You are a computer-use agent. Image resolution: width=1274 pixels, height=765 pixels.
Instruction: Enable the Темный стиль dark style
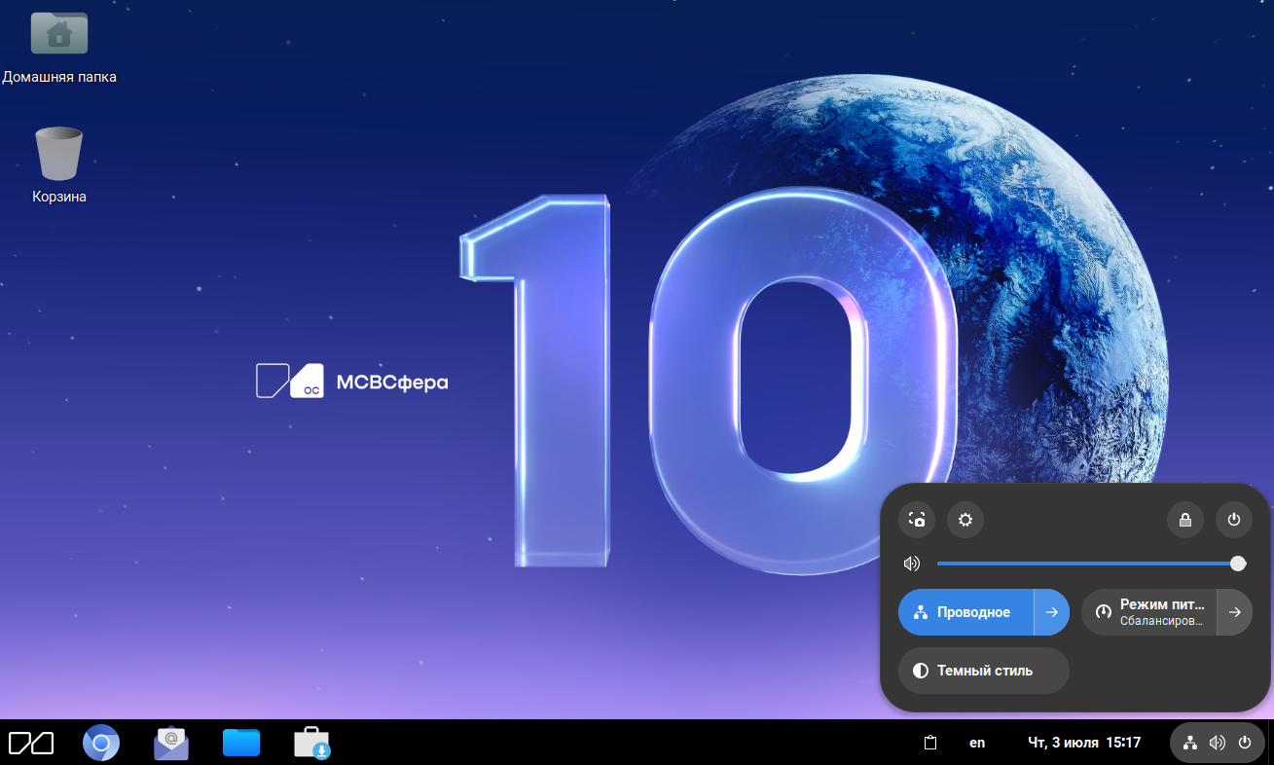pos(983,671)
